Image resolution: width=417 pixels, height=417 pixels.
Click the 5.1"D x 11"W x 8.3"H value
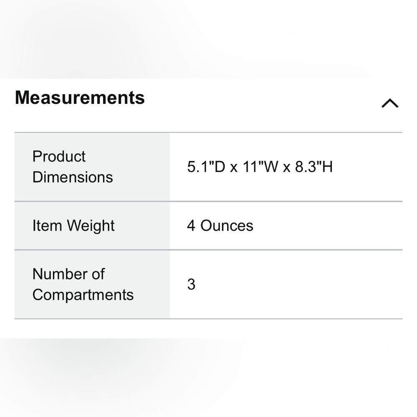[260, 167]
